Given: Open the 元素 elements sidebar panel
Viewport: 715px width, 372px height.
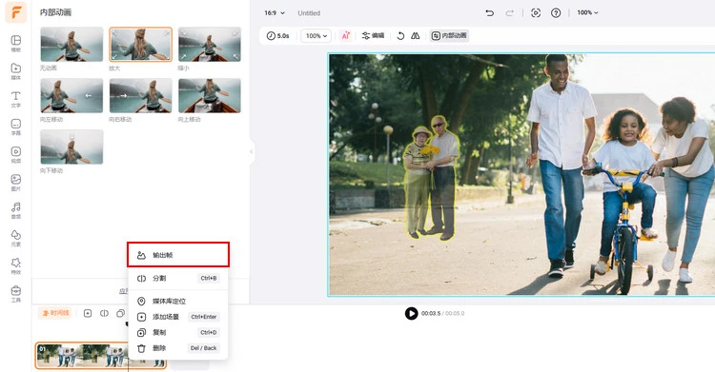Looking at the screenshot, I should click(16, 238).
